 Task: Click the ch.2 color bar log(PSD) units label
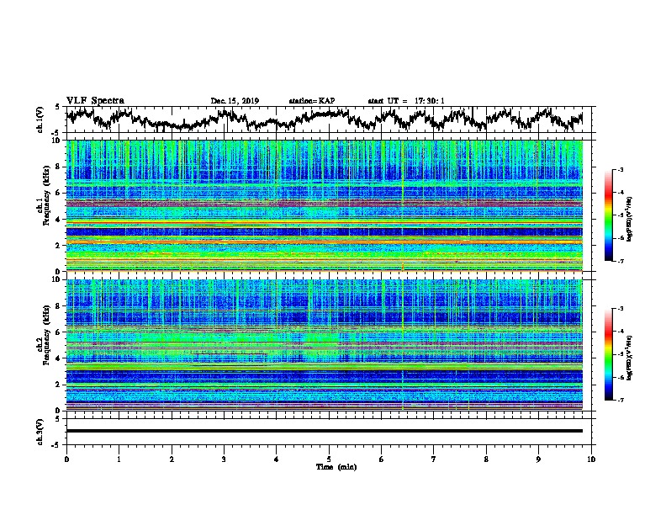[630, 358]
